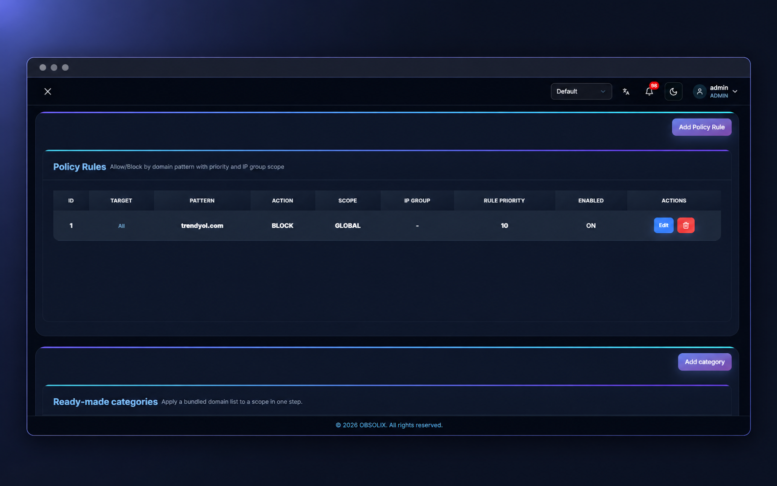The height and width of the screenshot is (486, 777).
Task: Click the BLOCK action cell
Action: (x=283, y=226)
